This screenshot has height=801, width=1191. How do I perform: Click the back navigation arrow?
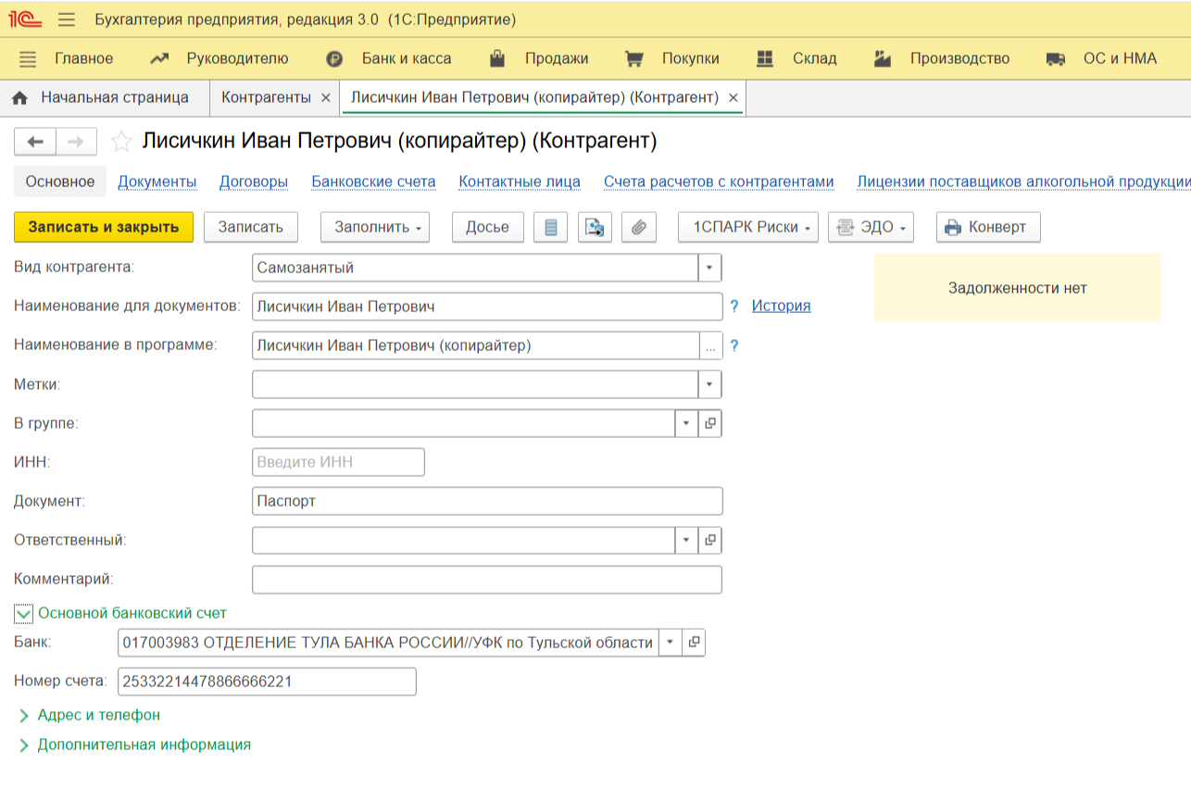(x=35, y=142)
